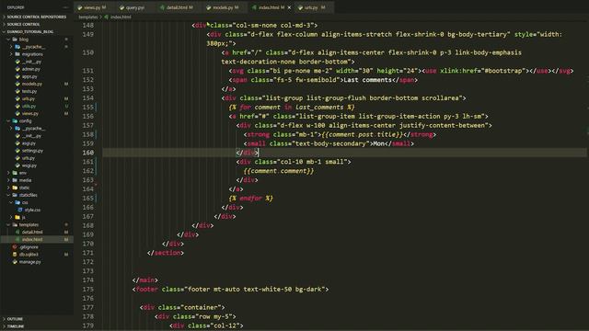The width and height of the screenshot is (589, 331).
Task: Click the 'Last comments' span text
Action: (x=367, y=80)
